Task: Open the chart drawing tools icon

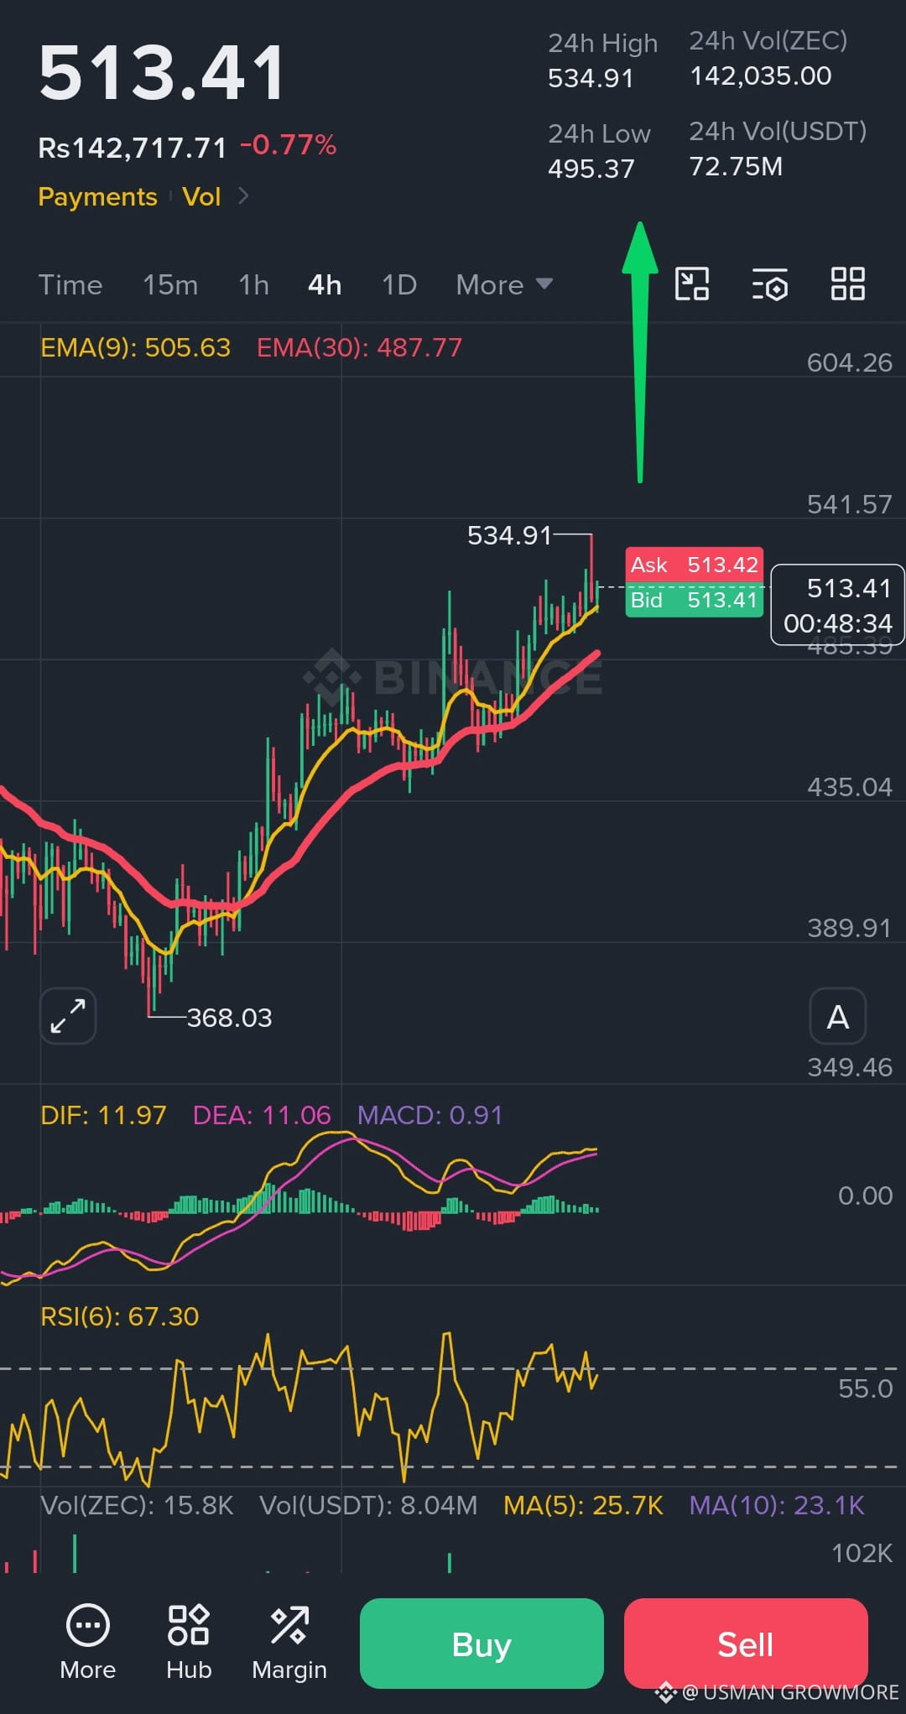Action: point(692,284)
